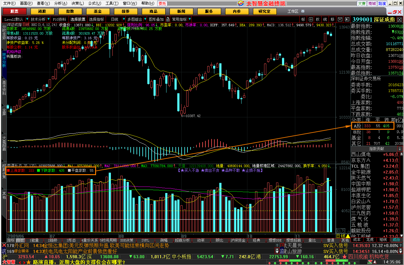Image resolution: width=404 pixels, height=265 pixels.
Task: Open the 帮助(H) menu
Action: (148, 3)
